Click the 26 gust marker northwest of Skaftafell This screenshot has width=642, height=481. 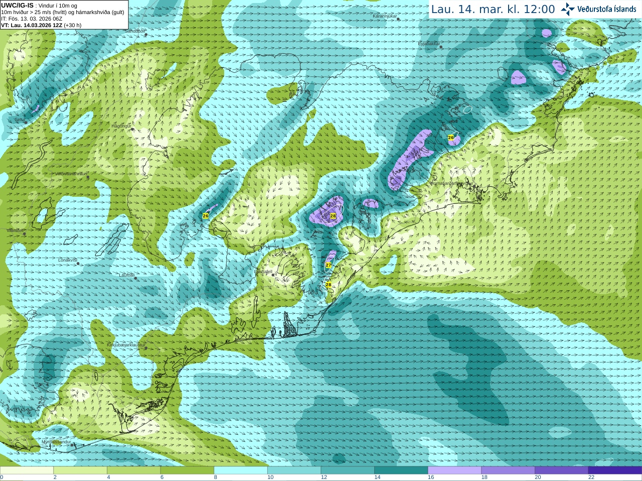coord(206,216)
